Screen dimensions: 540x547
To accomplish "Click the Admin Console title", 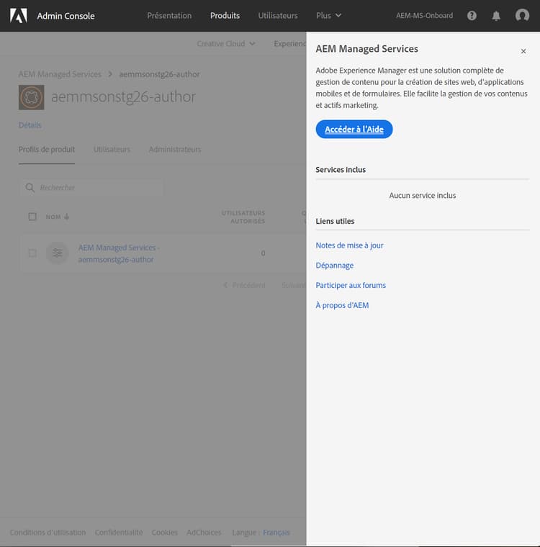I will tap(66, 16).
